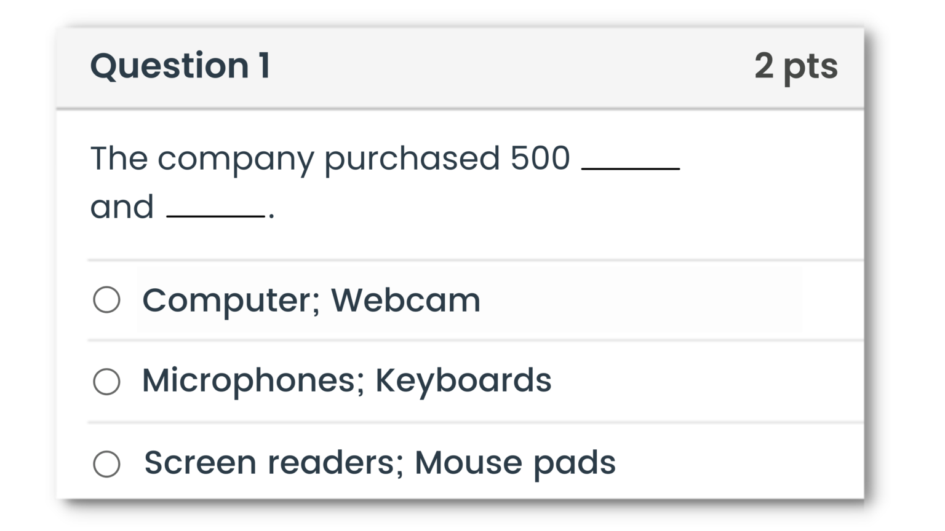Image resolution: width=945 pixels, height=531 pixels.
Task: Click the "Microphones; Keyboards" answer label
Action: click(346, 380)
